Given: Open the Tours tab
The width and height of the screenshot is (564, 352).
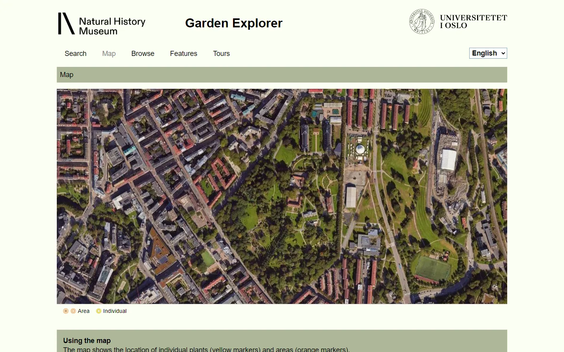Looking at the screenshot, I should (221, 54).
